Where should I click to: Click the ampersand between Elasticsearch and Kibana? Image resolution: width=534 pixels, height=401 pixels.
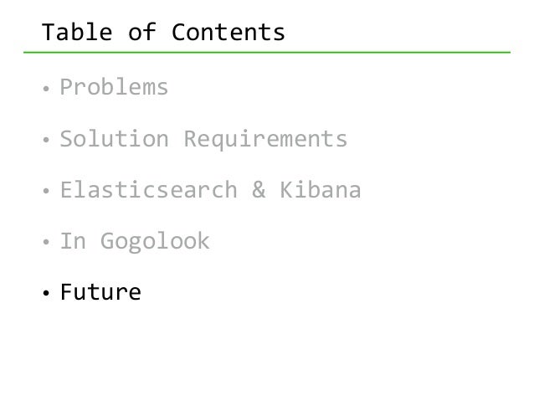tap(258, 191)
